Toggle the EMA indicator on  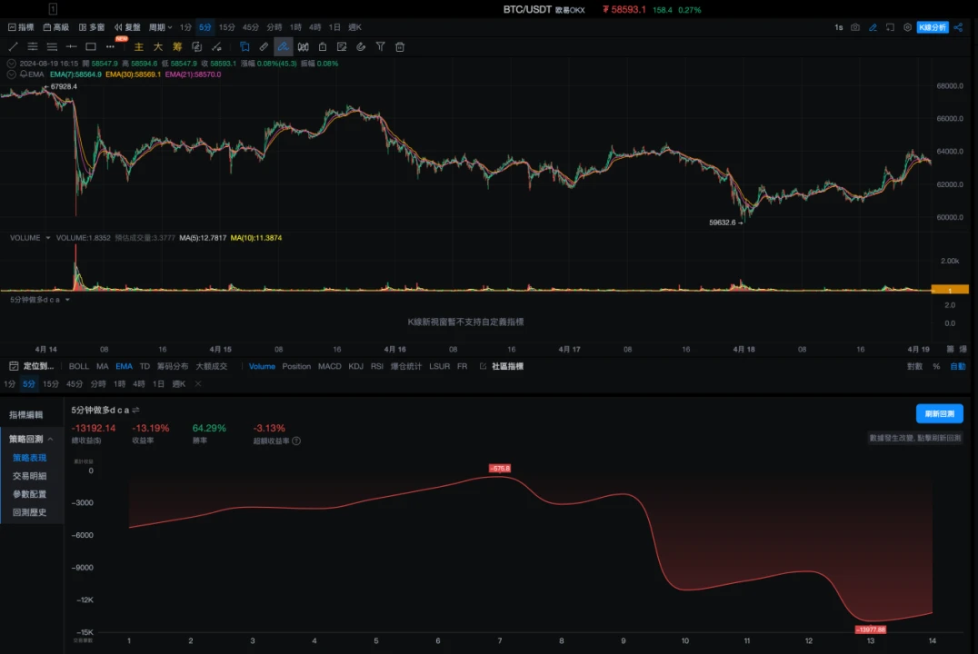(124, 366)
